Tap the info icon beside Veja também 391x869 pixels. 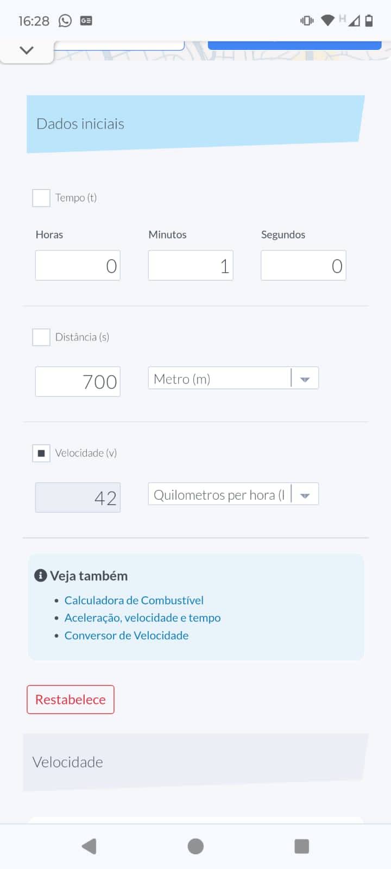[41, 576]
